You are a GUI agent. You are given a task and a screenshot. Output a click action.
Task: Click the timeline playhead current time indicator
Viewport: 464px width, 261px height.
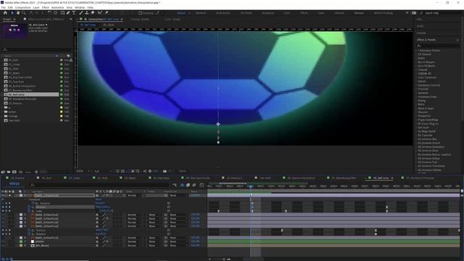(251, 187)
